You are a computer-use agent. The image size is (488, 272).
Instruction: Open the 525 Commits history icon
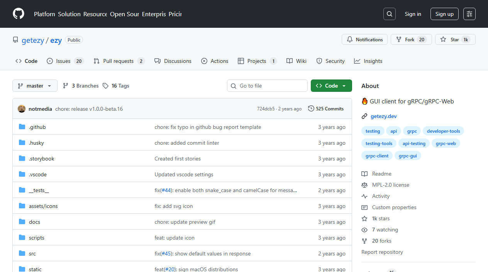click(311, 109)
